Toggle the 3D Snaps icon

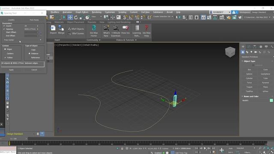[x=125, y=17]
